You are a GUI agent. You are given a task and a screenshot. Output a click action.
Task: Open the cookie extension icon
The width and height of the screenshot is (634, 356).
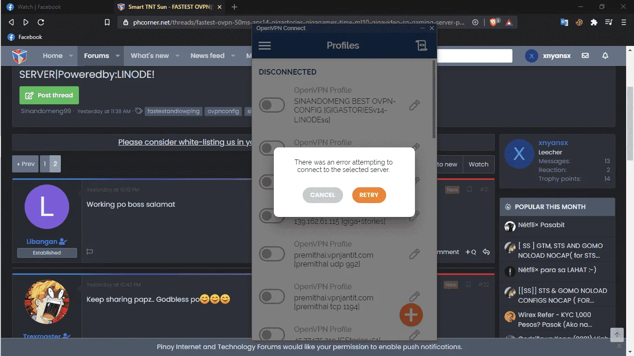click(579, 22)
